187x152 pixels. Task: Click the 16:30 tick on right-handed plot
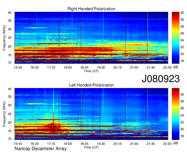point(35,67)
